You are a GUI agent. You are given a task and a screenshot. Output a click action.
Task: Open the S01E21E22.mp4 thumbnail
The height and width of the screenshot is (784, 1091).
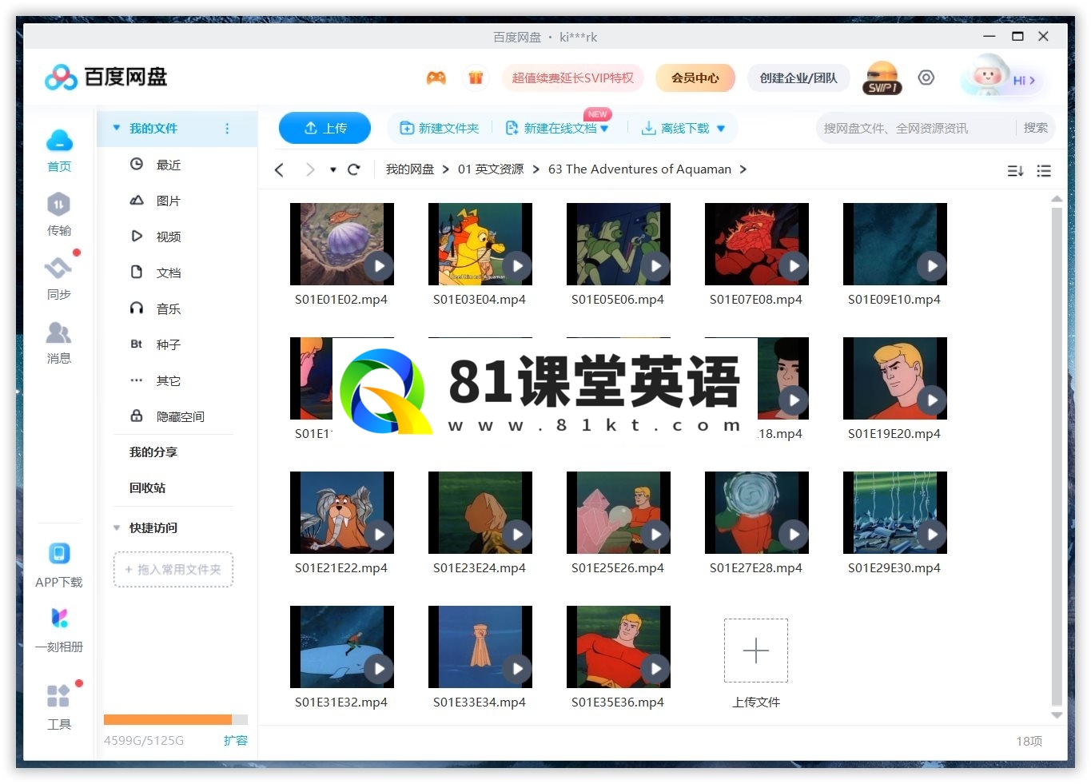pyautogui.click(x=342, y=512)
